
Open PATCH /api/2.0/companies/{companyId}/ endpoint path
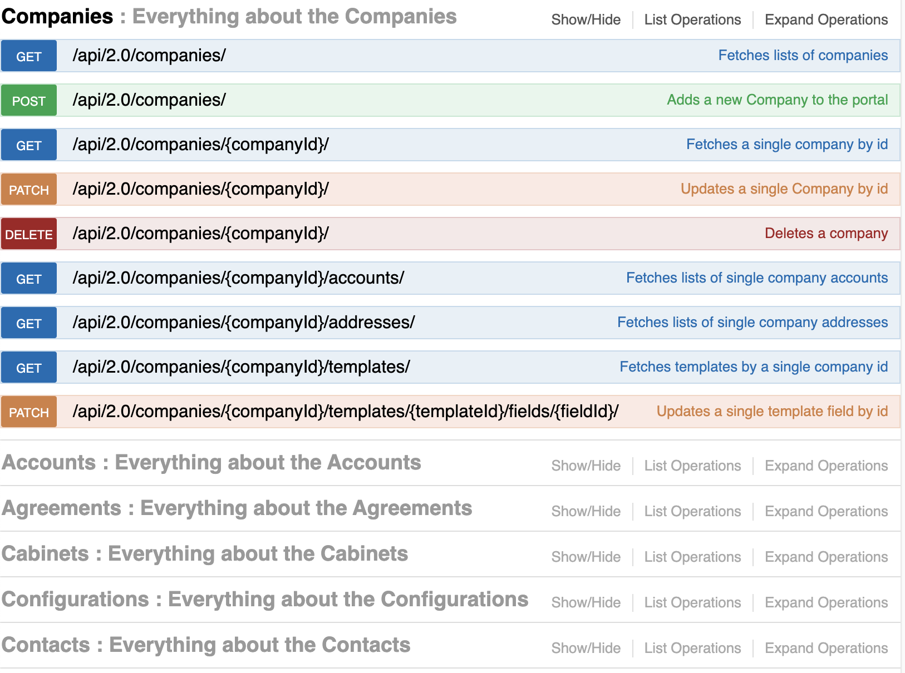click(x=200, y=189)
